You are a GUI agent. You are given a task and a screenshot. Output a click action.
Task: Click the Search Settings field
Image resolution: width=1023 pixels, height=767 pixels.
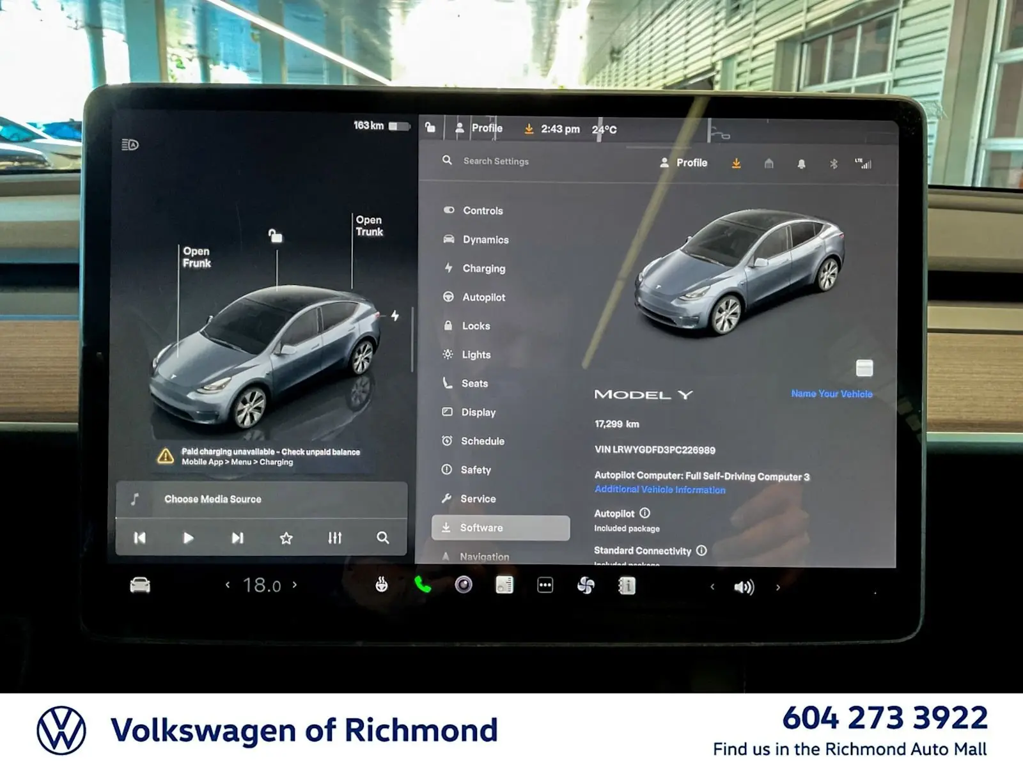496,161
